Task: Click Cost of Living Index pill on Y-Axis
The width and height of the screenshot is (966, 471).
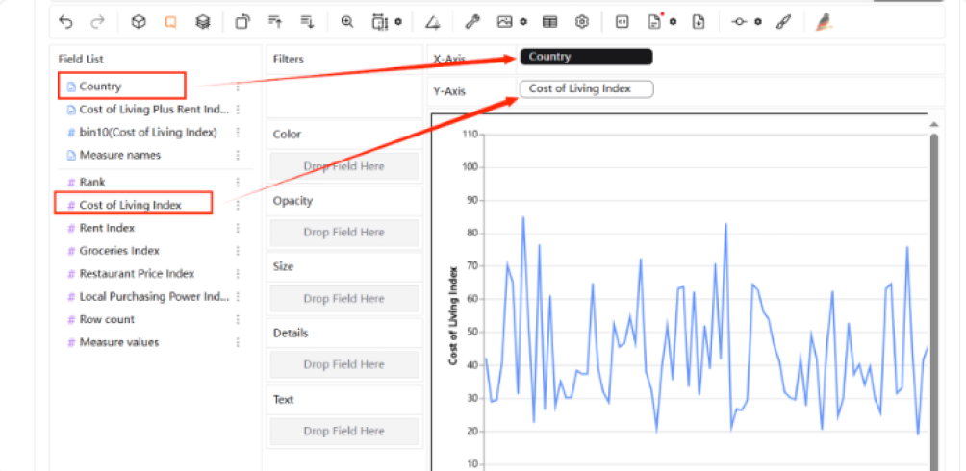Action: pos(587,88)
